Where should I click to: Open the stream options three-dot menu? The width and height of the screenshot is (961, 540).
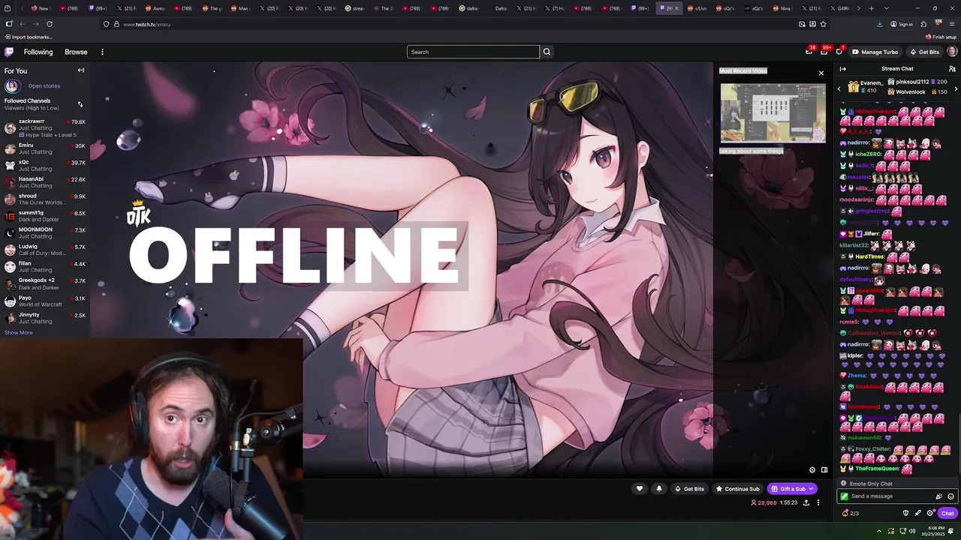coord(818,502)
